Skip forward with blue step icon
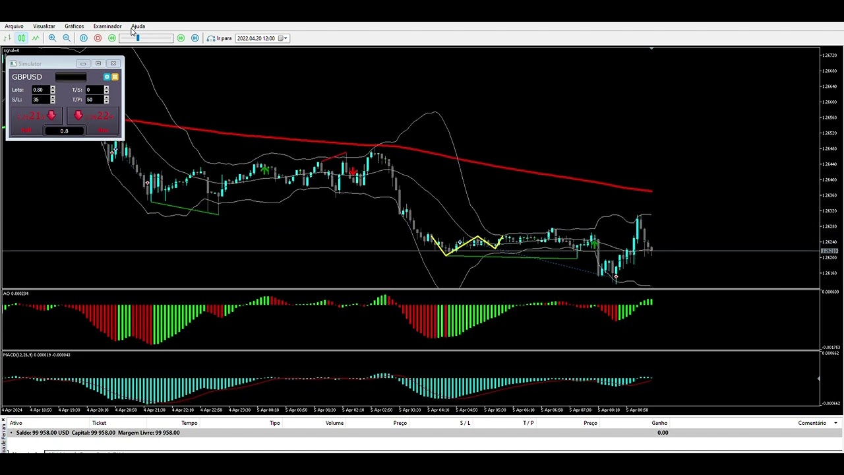 click(195, 38)
